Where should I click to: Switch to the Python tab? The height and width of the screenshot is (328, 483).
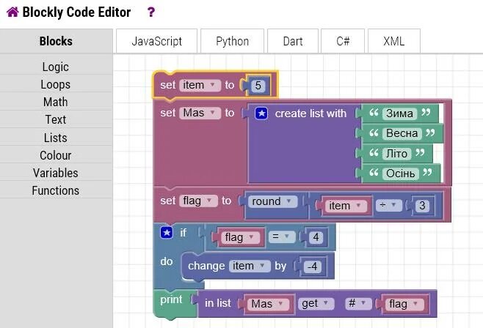pyautogui.click(x=232, y=41)
